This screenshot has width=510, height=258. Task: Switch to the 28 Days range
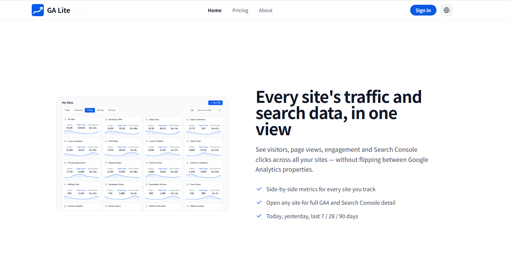[101, 110]
